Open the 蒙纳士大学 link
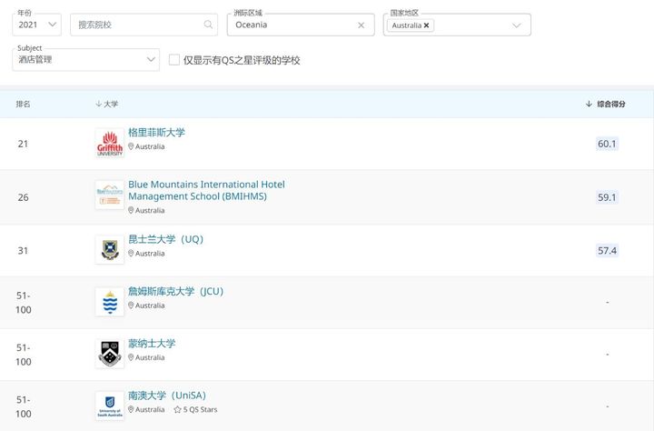This screenshot has width=654, height=431. 152,344
